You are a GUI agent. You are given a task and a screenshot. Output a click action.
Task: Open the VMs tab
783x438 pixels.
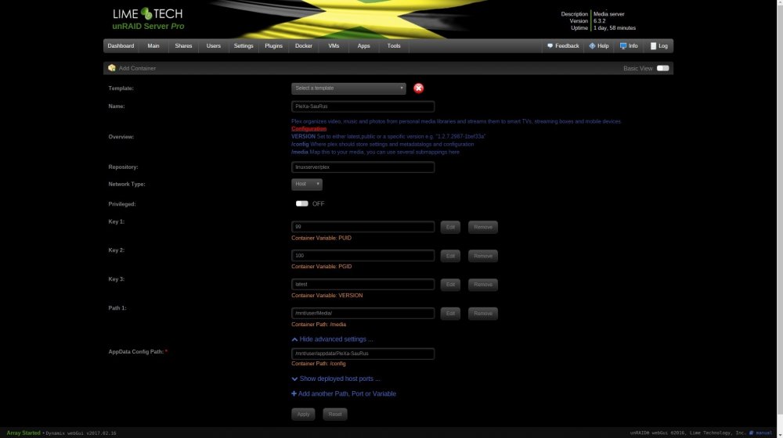point(334,46)
